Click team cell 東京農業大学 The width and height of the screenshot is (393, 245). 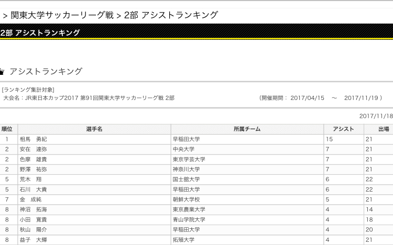189,210
